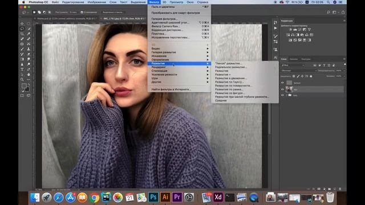Image resolution: width=365 pixels, height=205 pixels.
Task: Select the Eyedropper tool
Action: click(29, 34)
